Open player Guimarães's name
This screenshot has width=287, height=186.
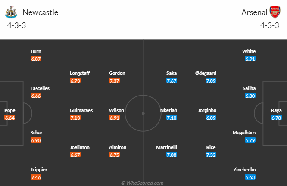[81, 110]
